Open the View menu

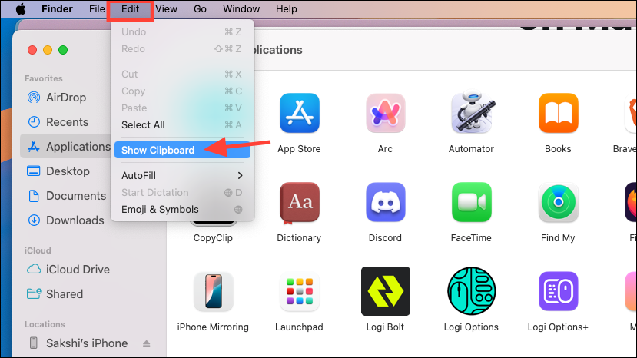166,9
